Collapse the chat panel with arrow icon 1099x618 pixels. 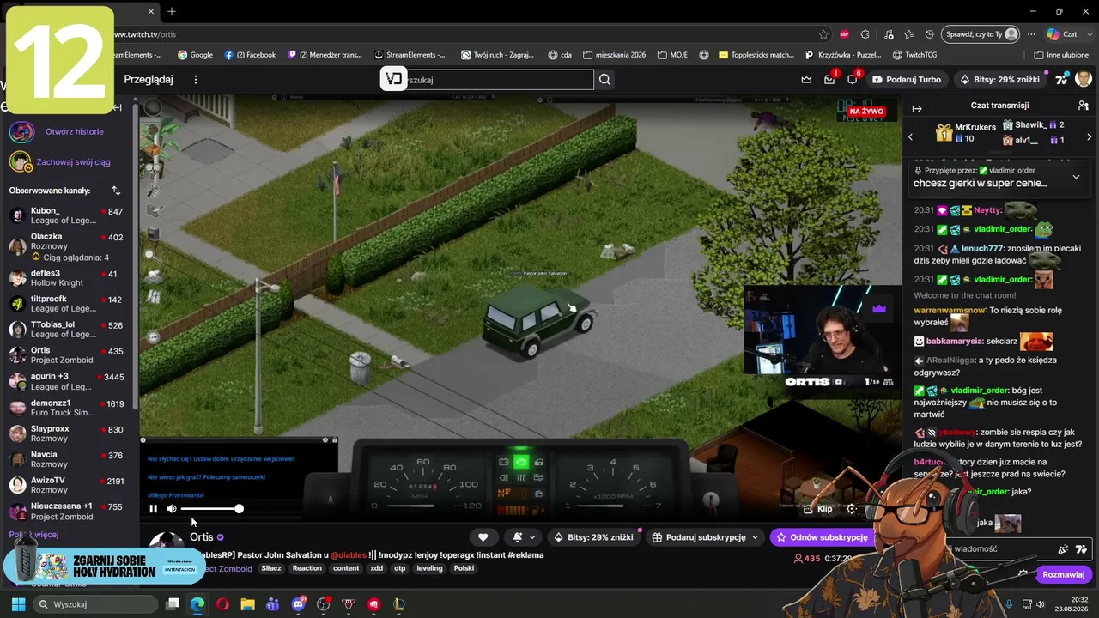click(x=917, y=108)
